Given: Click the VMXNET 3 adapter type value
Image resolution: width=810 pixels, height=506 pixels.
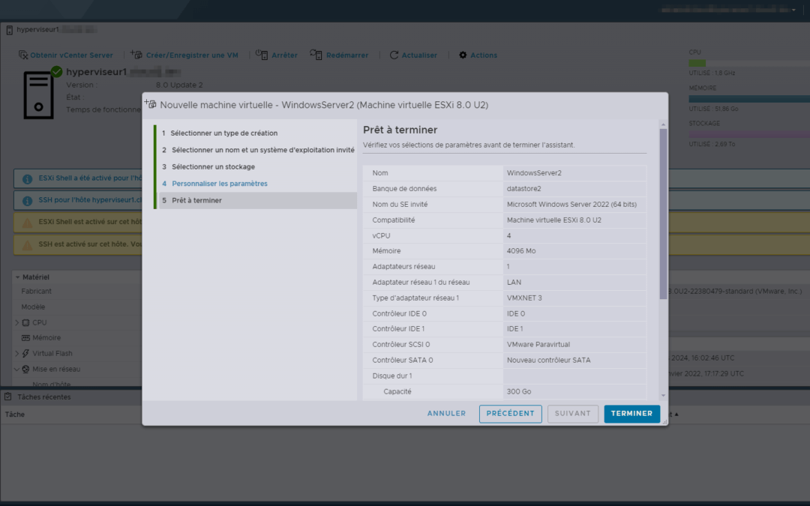Looking at the screenshot, I should [524, 298].
